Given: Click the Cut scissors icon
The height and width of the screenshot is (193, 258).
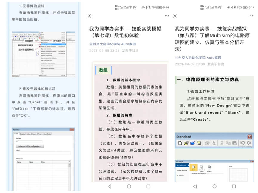Looking at the screenshot, I should point(222,143).
